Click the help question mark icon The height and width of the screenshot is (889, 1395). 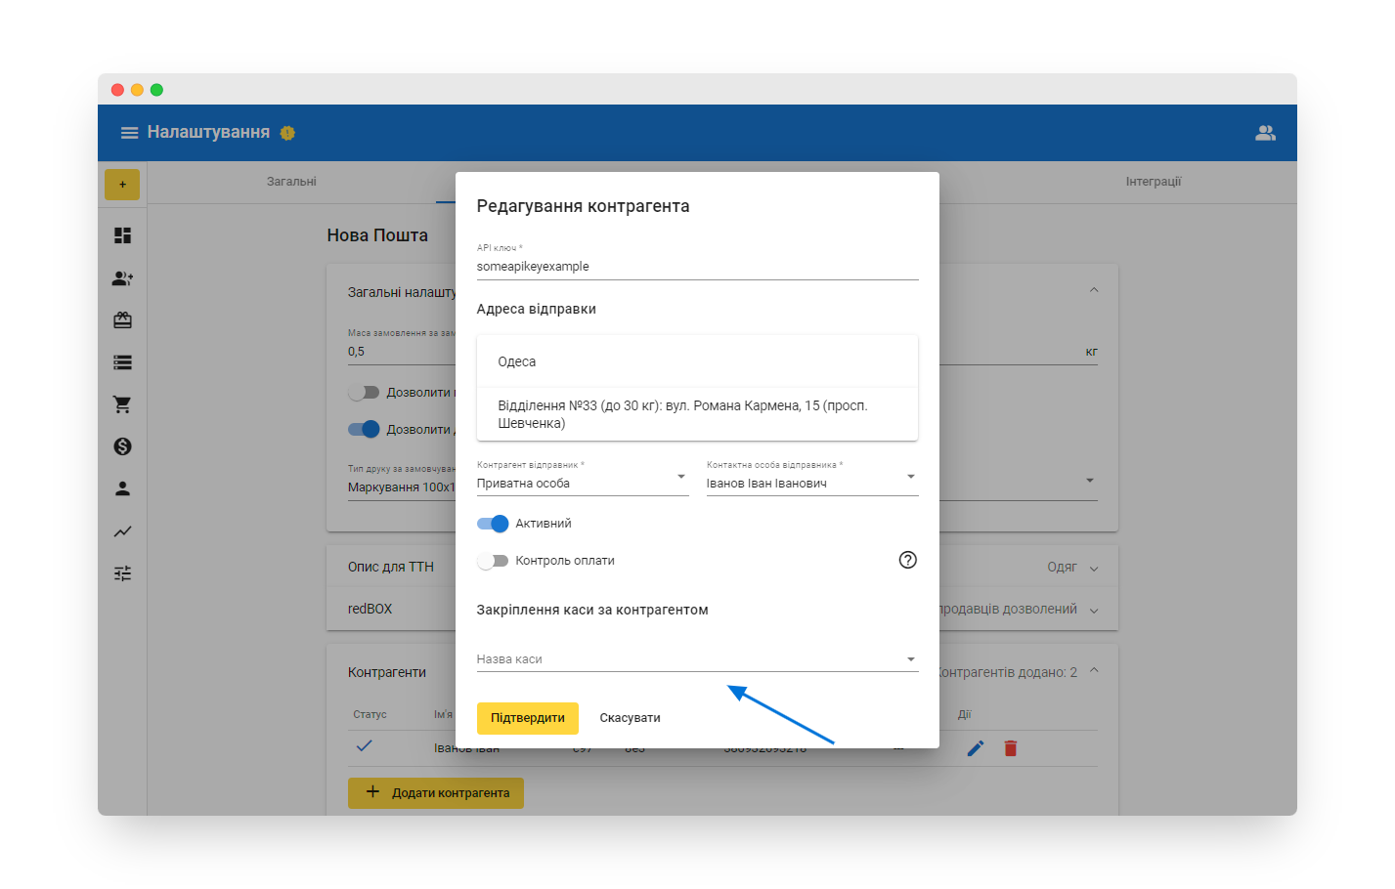(x=907, y=560)
